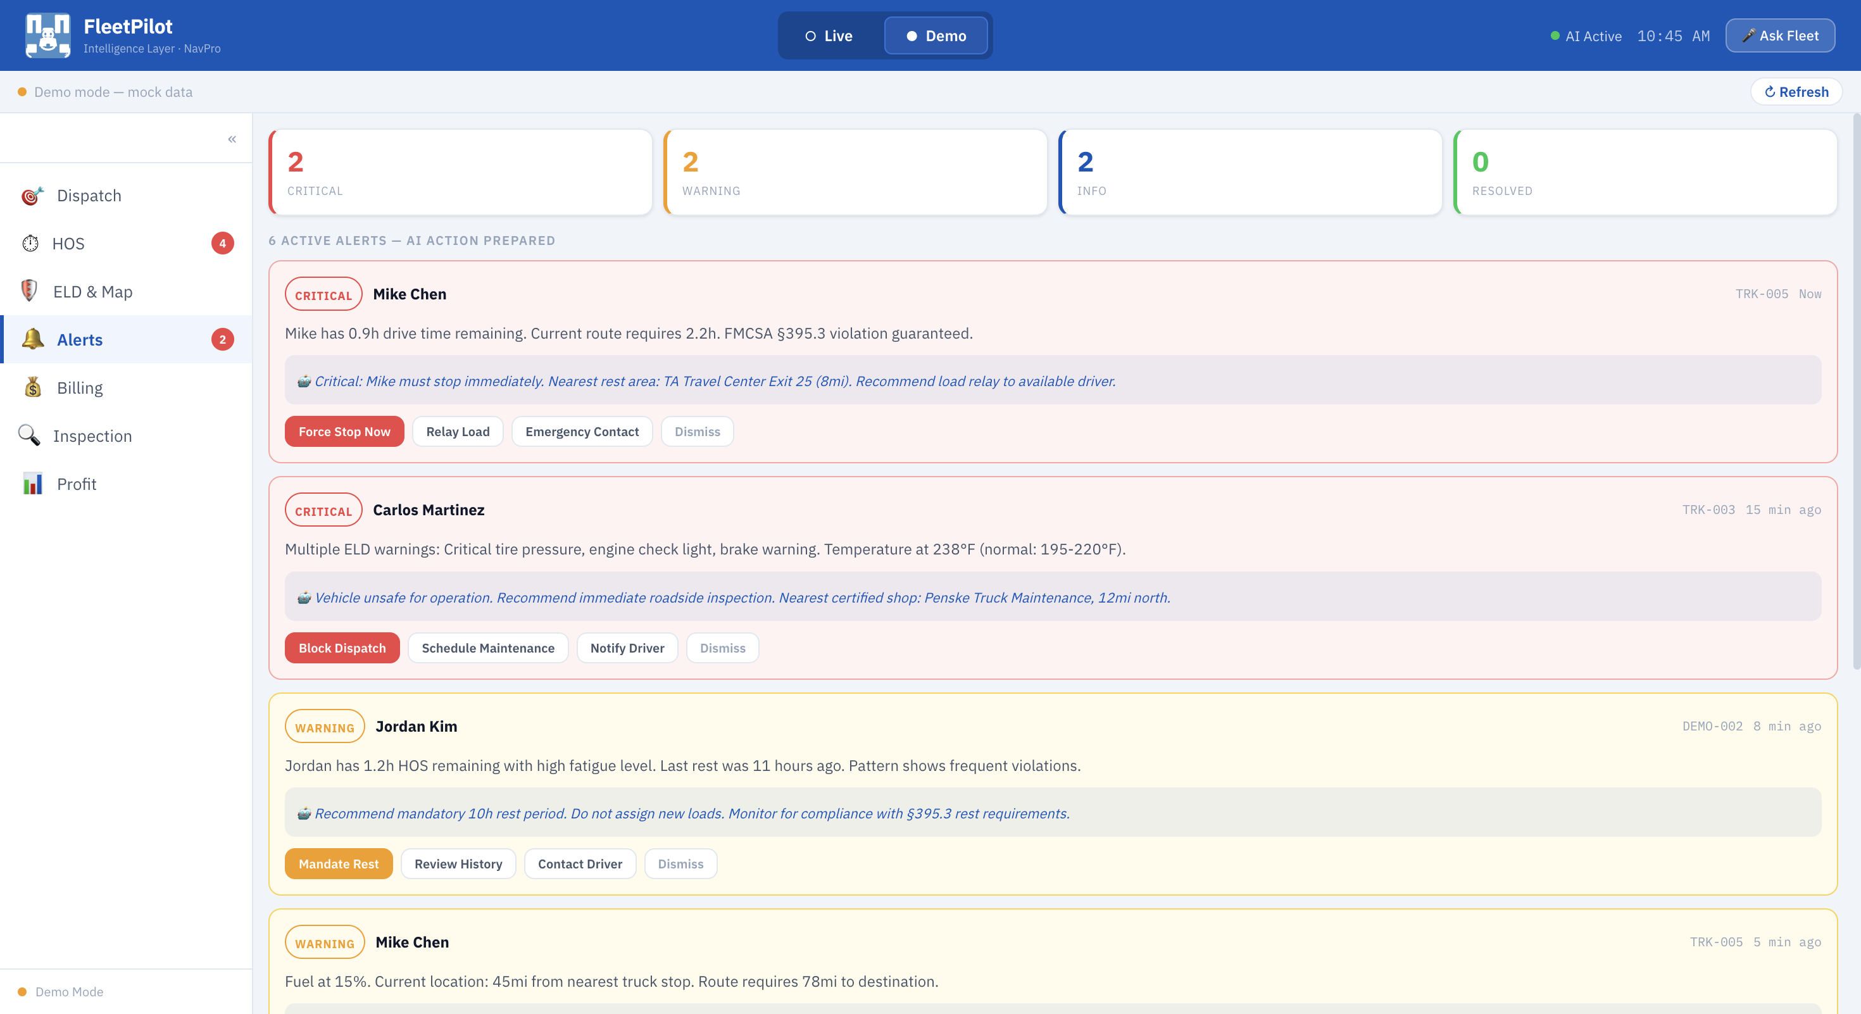
Task: Click the HOS red badge count
Action: click(223, 244)
